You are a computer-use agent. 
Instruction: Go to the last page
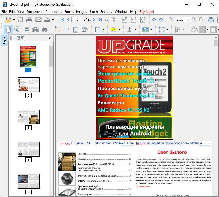[x=100, y=20]
